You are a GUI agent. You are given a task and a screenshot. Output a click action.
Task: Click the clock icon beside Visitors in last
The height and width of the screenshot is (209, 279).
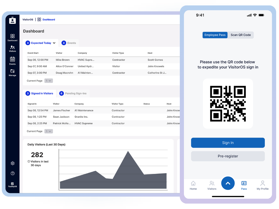click(x=29, y=162)
